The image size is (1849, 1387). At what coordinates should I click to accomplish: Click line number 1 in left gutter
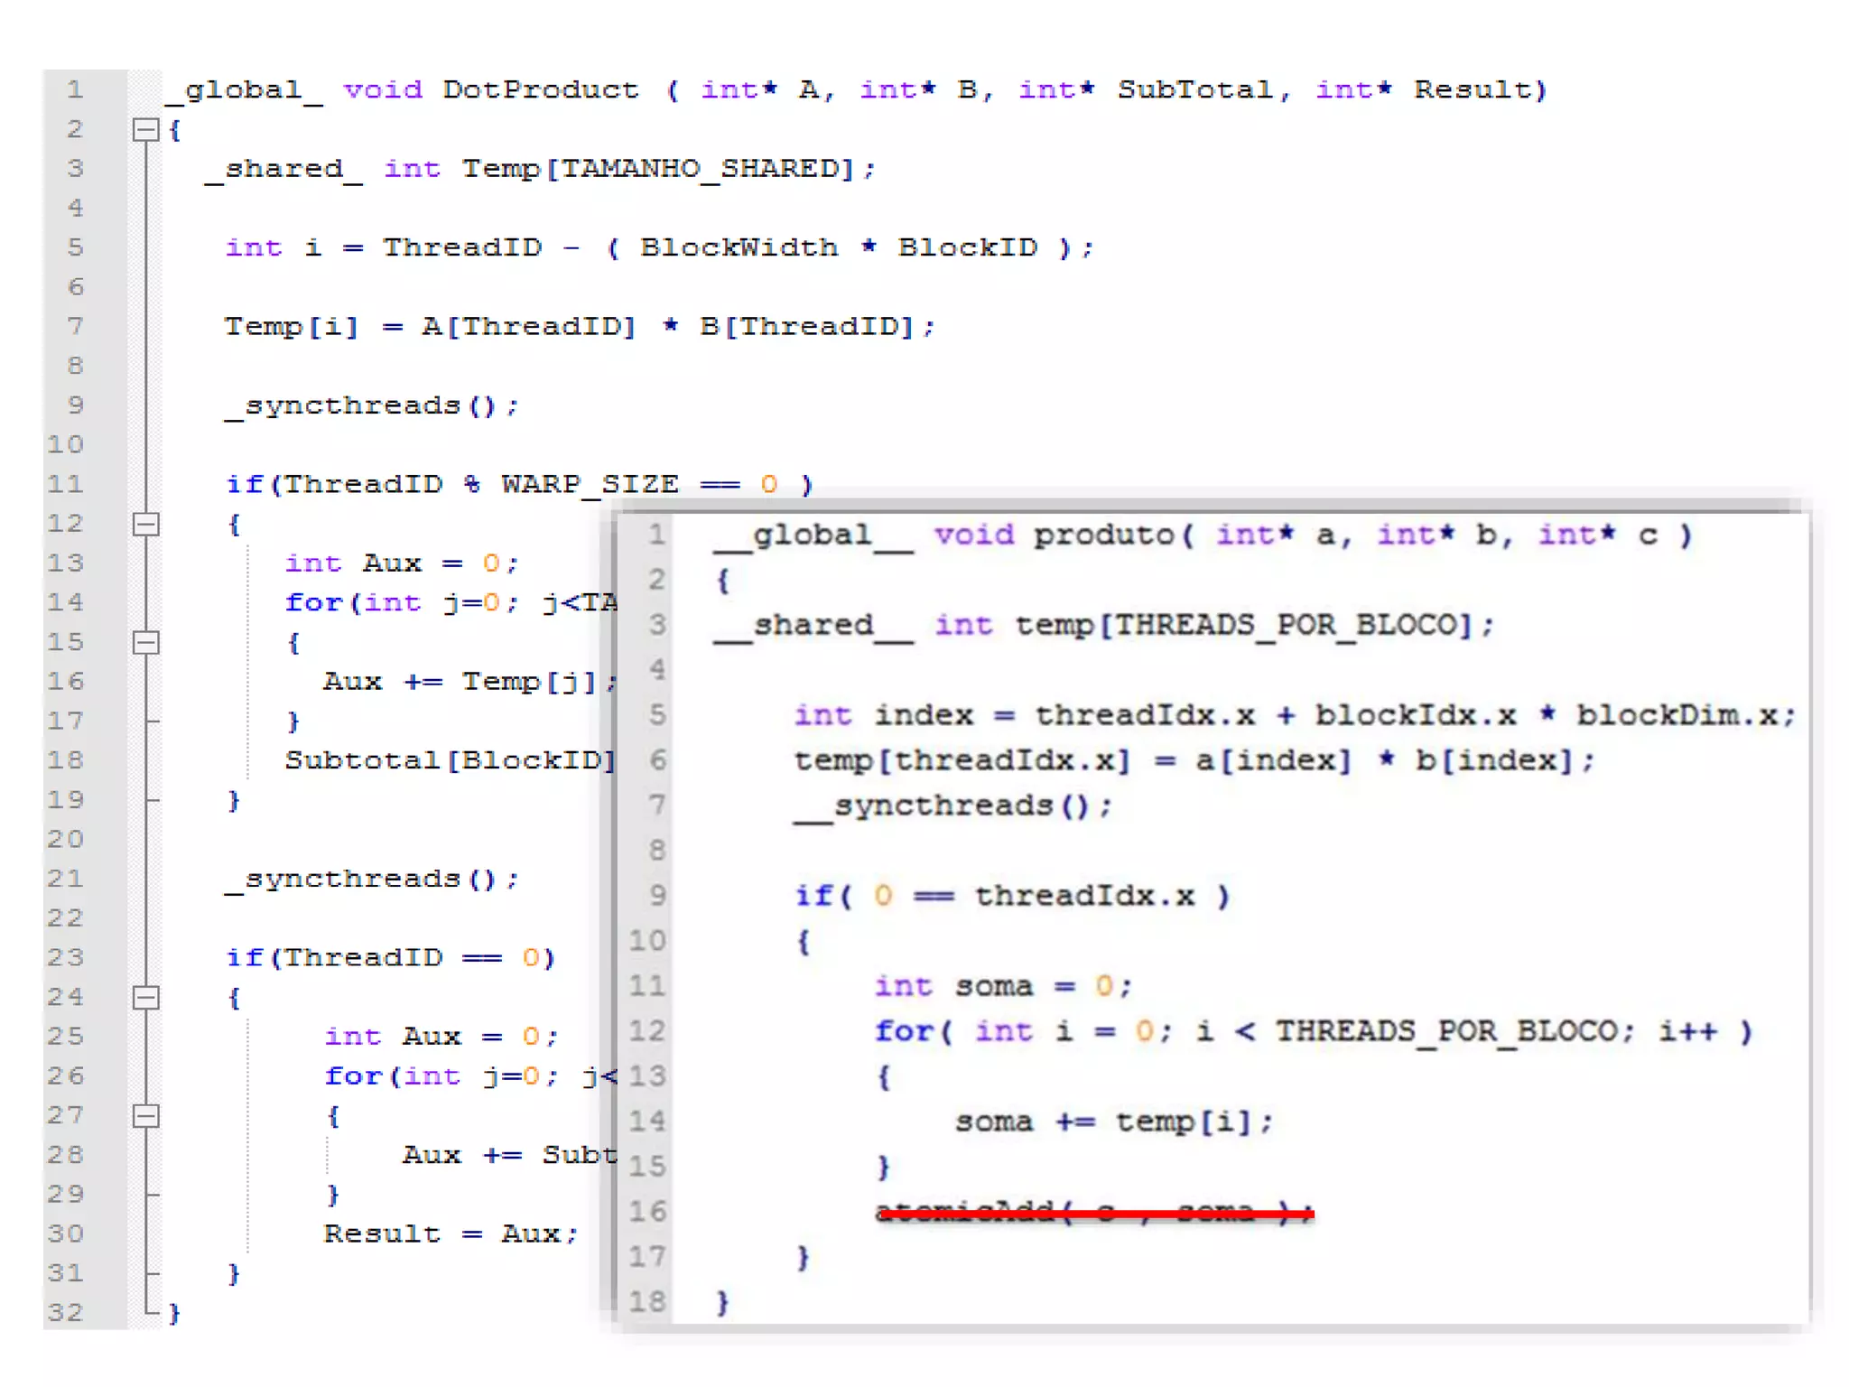75,90
